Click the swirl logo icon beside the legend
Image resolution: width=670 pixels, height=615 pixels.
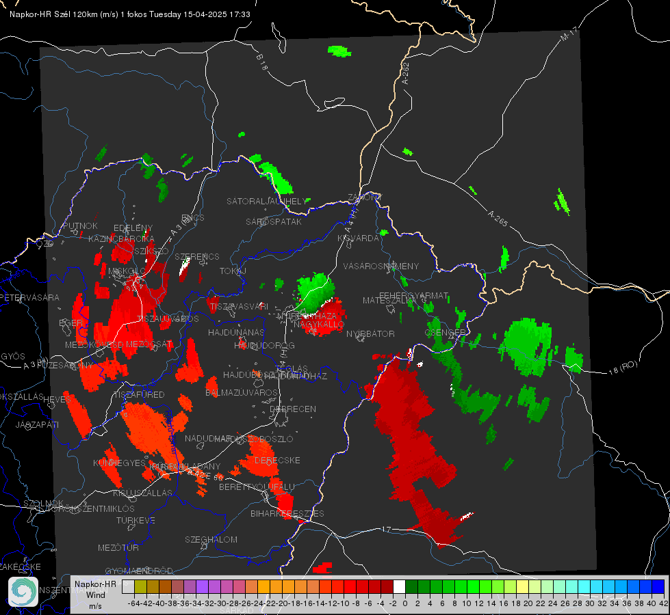tap(23, 592)
